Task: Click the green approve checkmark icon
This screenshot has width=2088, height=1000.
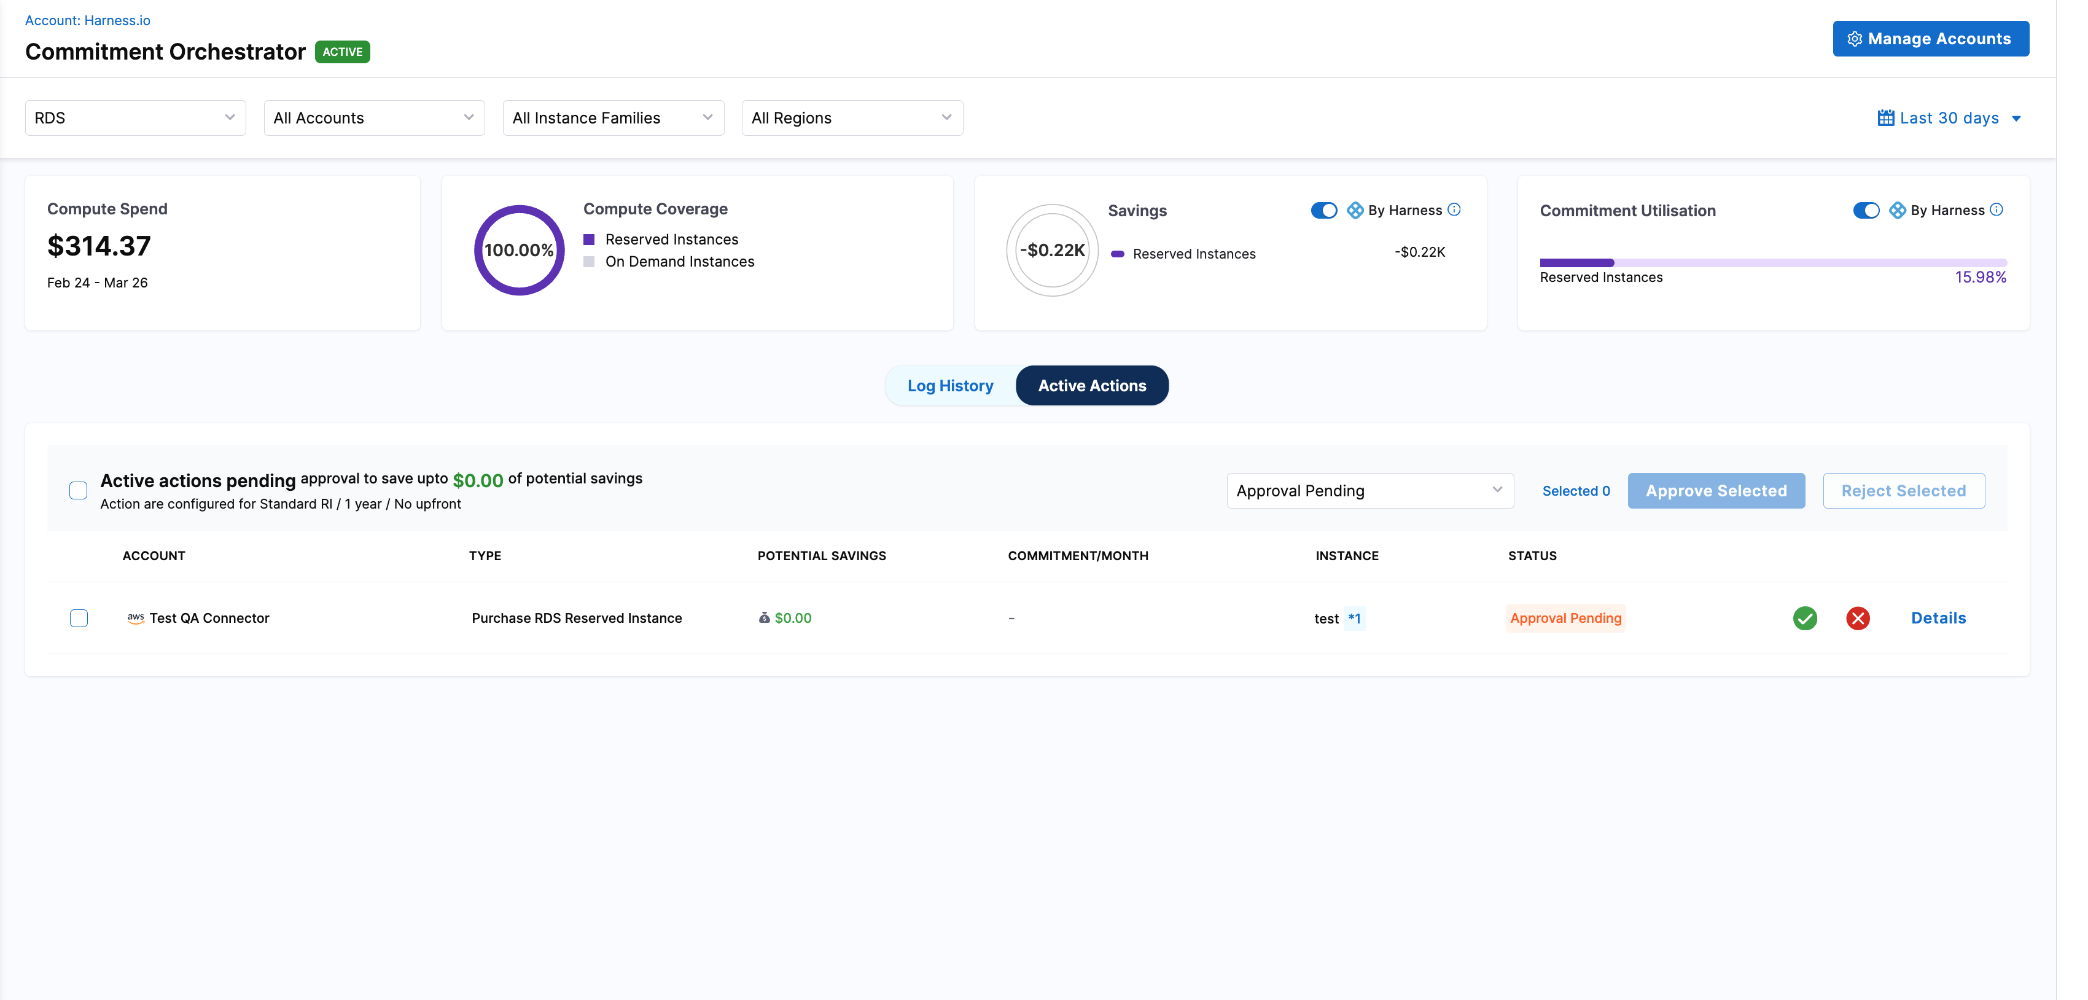Action: [1804, 618]
